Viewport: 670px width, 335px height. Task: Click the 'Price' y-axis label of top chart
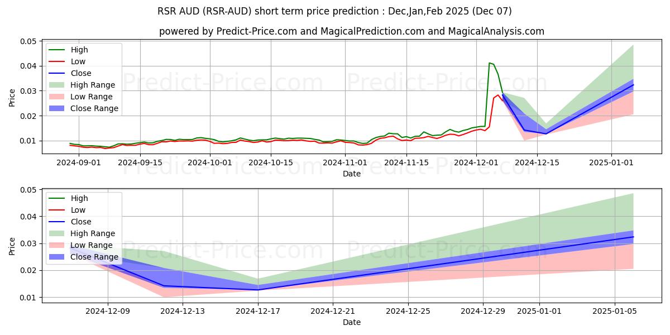[x=12, y=97]
